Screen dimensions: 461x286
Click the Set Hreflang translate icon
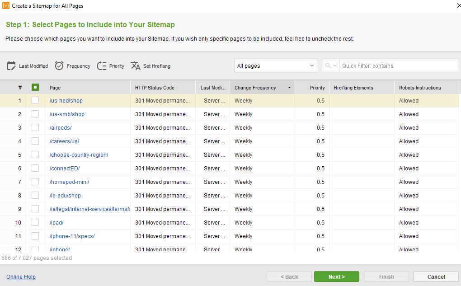(135, 66)
